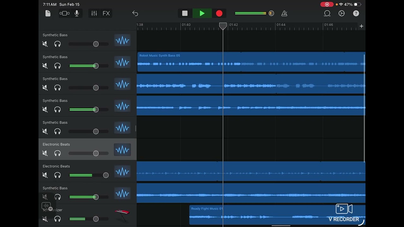This screenshot has width=404, height=227.
Task: Open instrument icon of topmost Synthetic Bass track
Action: (122, 41)
